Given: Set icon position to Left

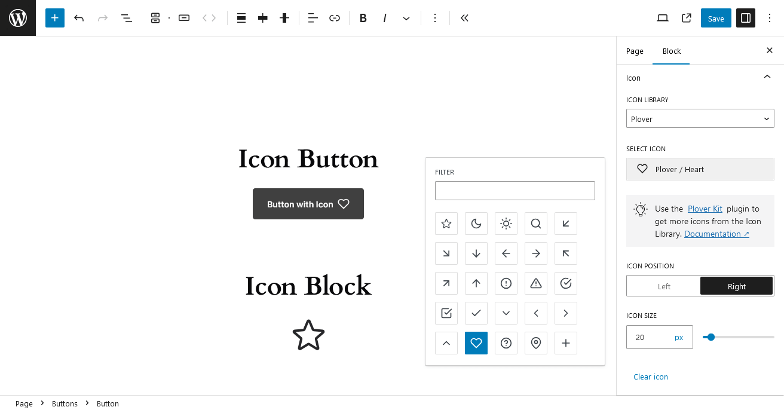Looking at the screenshot, I should tap(663, 286).
